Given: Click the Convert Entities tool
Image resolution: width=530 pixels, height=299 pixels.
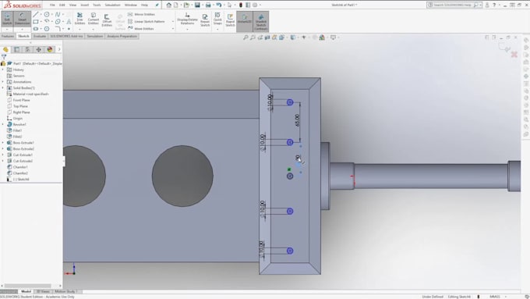Looking at the screenshot, I should click(94, 19).
